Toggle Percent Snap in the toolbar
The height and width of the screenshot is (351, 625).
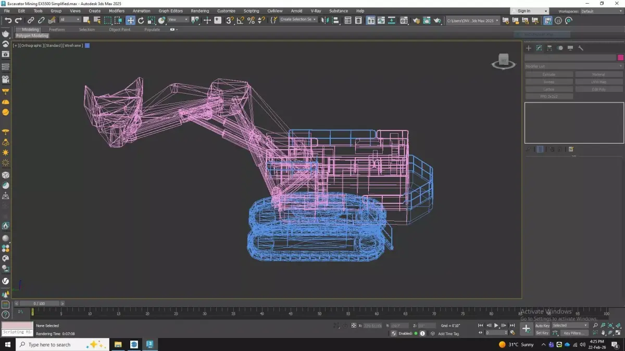[x=251, y=20]
